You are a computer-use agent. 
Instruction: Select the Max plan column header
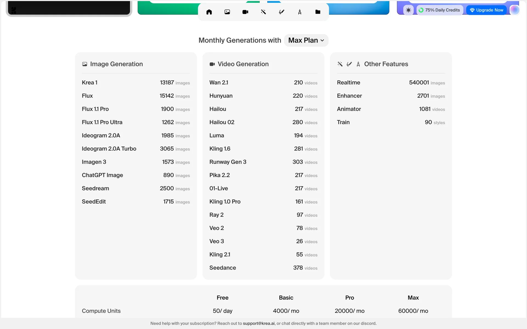pyautogui.click(x=413, y=297)
